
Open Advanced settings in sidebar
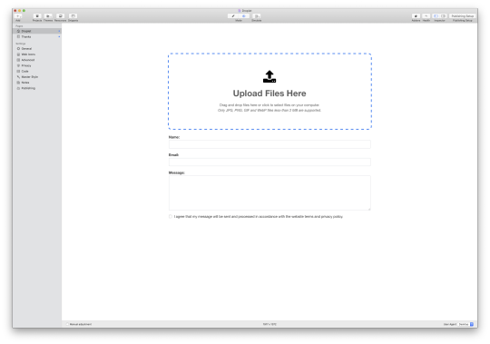point(37,60)
